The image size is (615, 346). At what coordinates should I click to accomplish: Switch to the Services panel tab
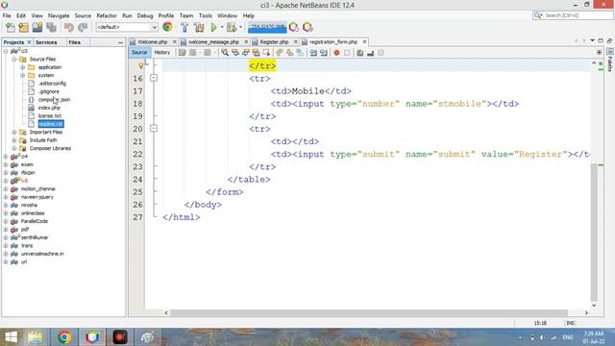point(46,42)
